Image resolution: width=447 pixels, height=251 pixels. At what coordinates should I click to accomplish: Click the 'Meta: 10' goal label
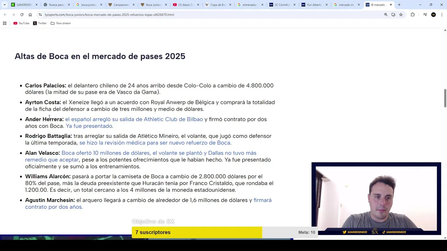point(307,233)
